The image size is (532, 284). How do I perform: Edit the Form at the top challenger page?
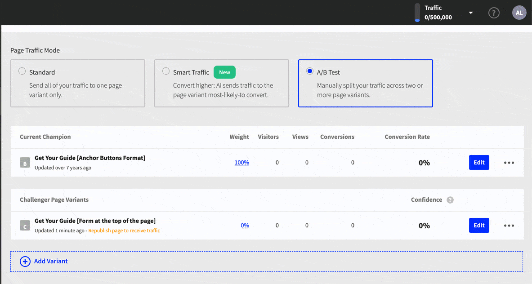(x=478, y=225)
